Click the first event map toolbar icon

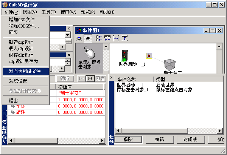(79, 38)
